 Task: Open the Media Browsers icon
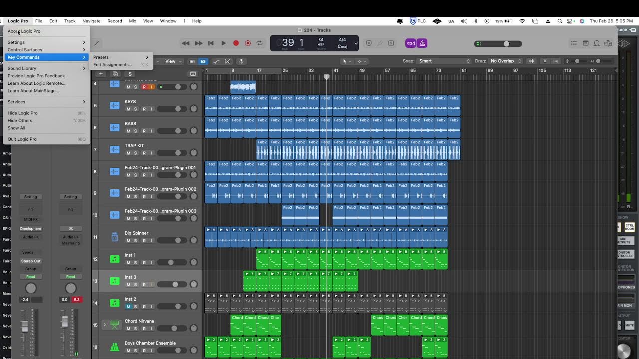point(608,43)
